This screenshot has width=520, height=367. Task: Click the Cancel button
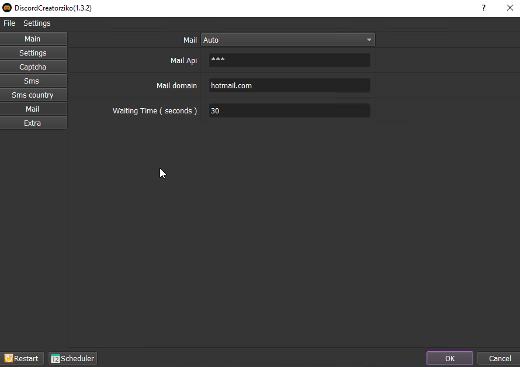pos(500,358)
